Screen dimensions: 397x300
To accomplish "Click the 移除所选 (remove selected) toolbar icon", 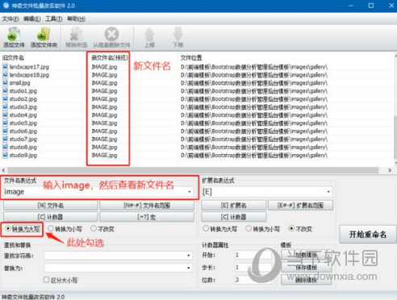I will 76,34.
